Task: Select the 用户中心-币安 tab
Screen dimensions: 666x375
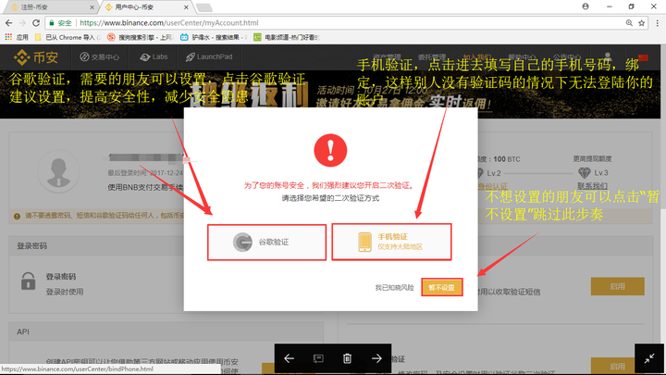Action: [x=144, y=7]
